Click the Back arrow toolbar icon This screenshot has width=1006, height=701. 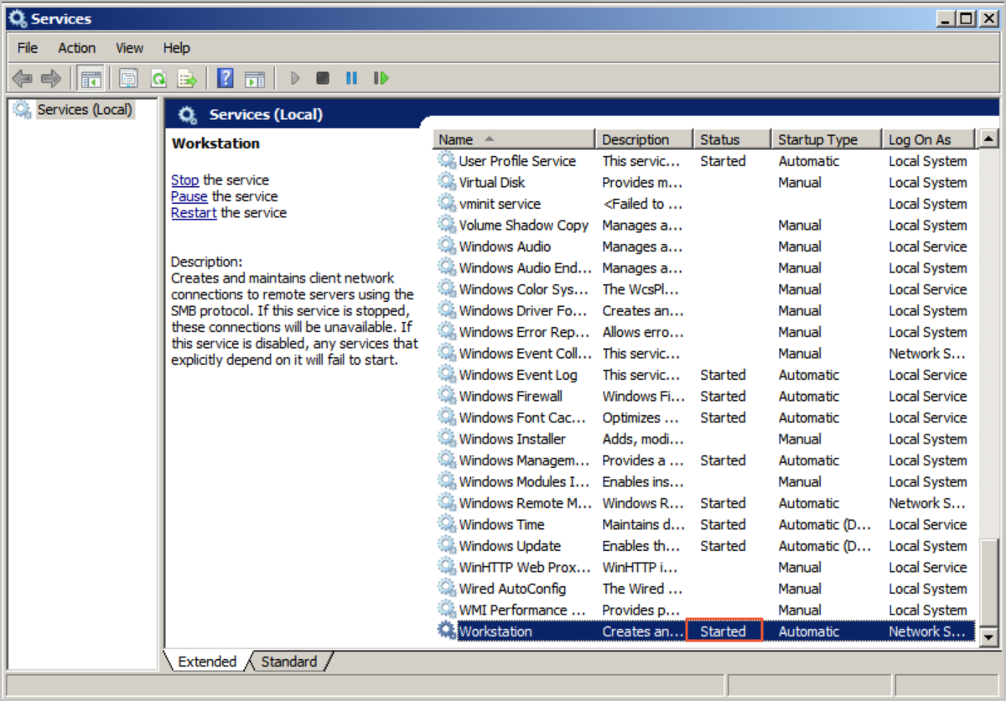pyautogui.click(x=22, y=79)
